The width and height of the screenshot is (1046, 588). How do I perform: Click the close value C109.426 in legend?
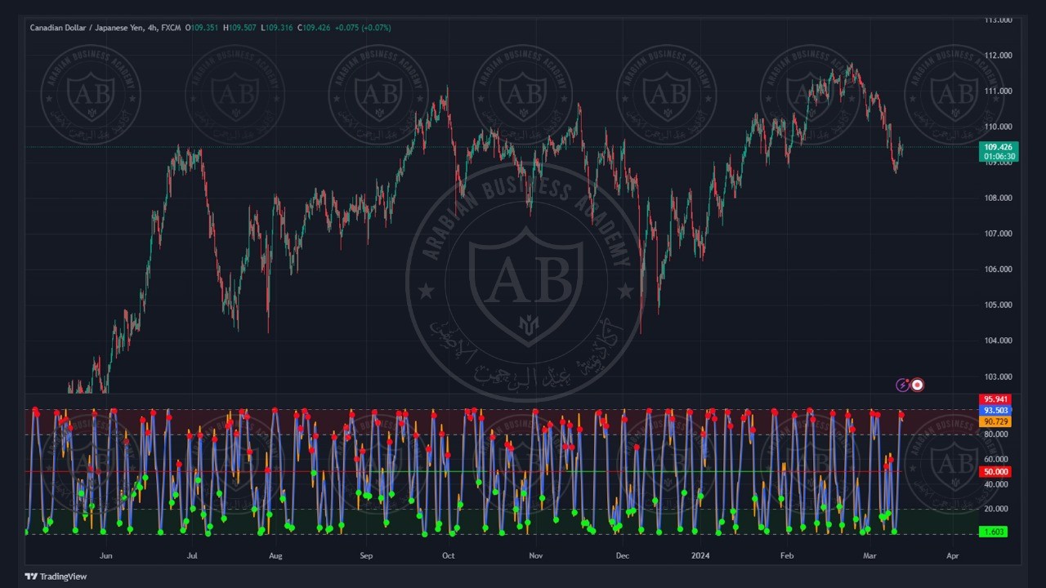click(x=314, y=28)
